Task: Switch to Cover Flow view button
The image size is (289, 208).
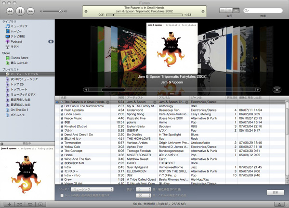Action: [x=236, y=10]
